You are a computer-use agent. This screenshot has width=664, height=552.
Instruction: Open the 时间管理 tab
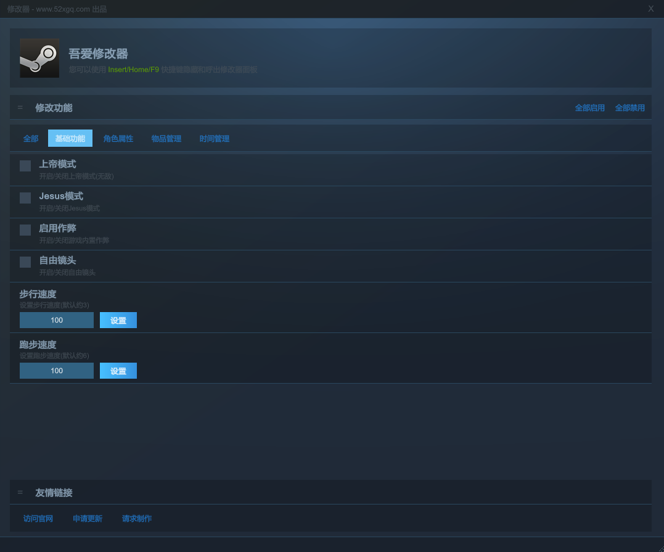[215, 139]
